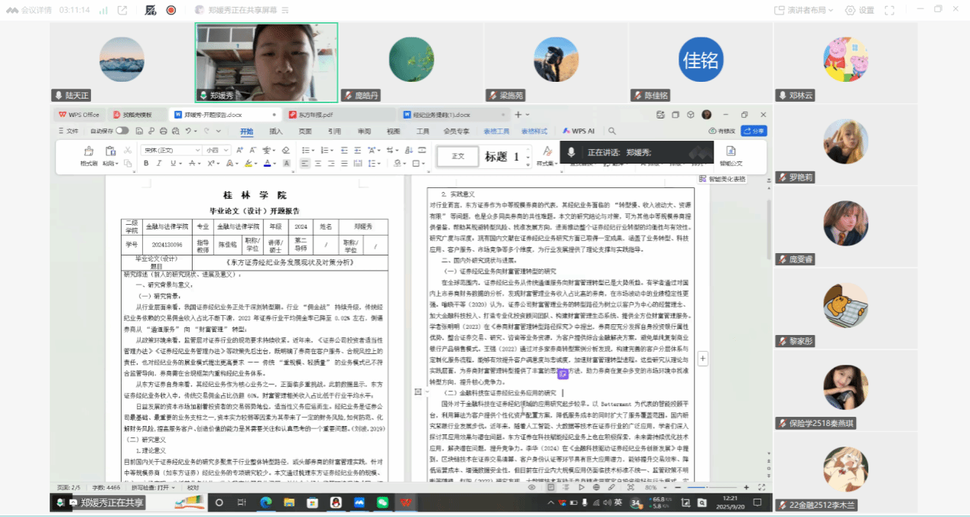Toggle the 自动保存 auto-save switch

click(121, 131)
